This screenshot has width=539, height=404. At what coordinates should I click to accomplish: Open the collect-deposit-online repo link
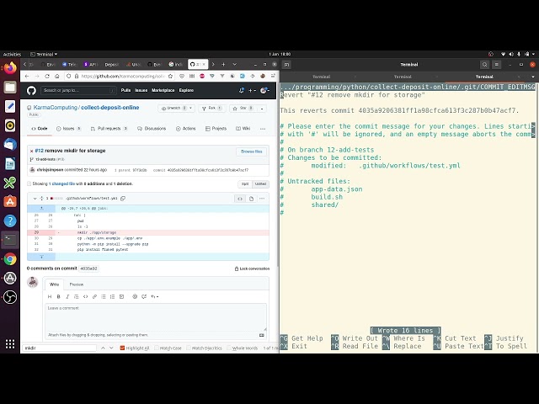coord(110,108)
